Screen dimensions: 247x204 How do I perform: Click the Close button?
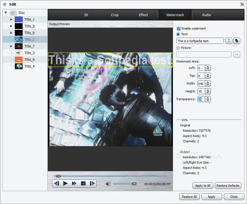tap(234, 197)
